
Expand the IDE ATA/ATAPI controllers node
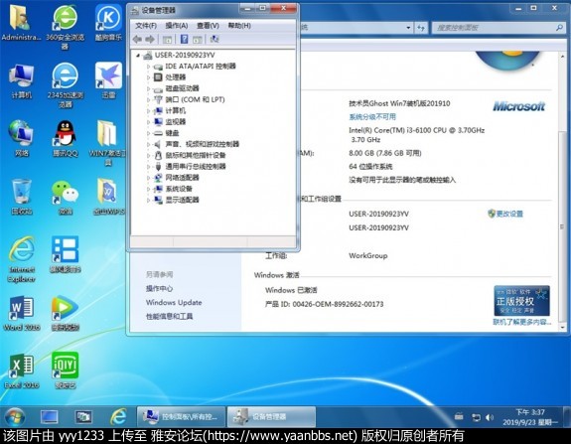pos(148,67)
